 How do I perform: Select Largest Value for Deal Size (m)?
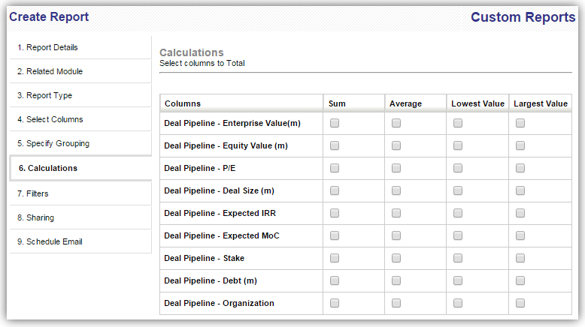click(x=520, y=190)
